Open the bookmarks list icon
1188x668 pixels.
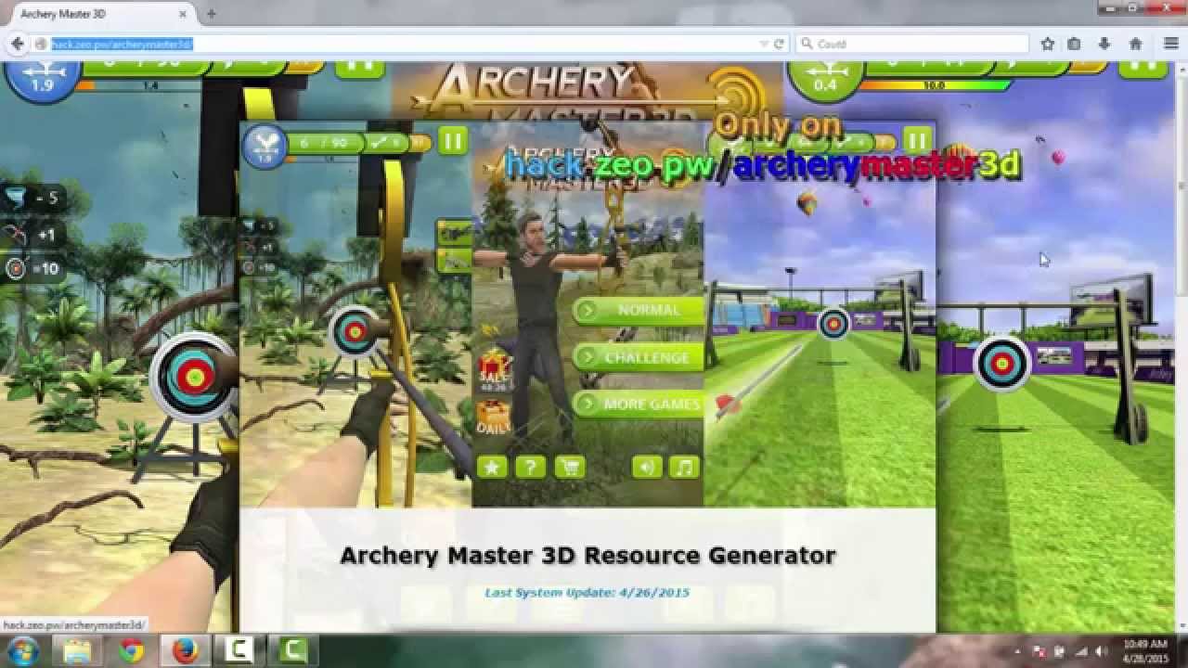[x=1074, y=44]
